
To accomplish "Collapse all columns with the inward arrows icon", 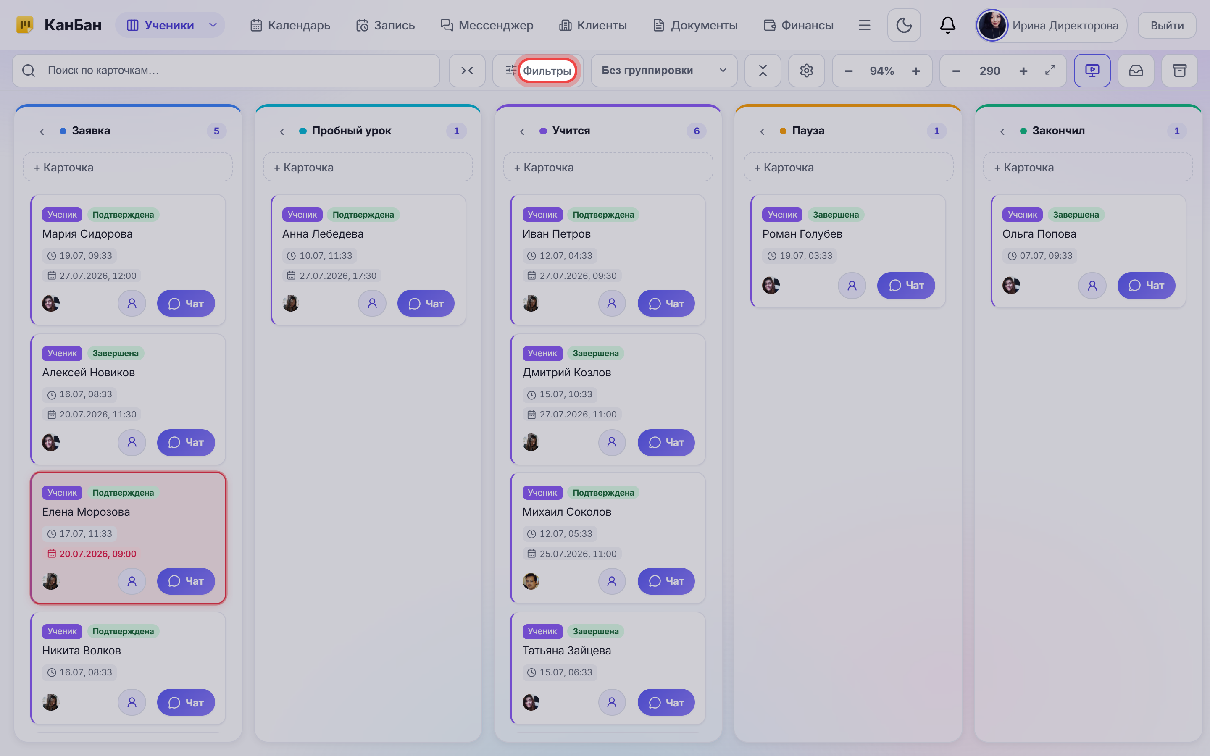I will (x=467, y=71).
